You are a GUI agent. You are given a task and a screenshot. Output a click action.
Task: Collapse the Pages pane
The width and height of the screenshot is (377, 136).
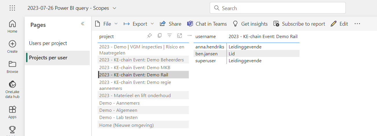82,24
